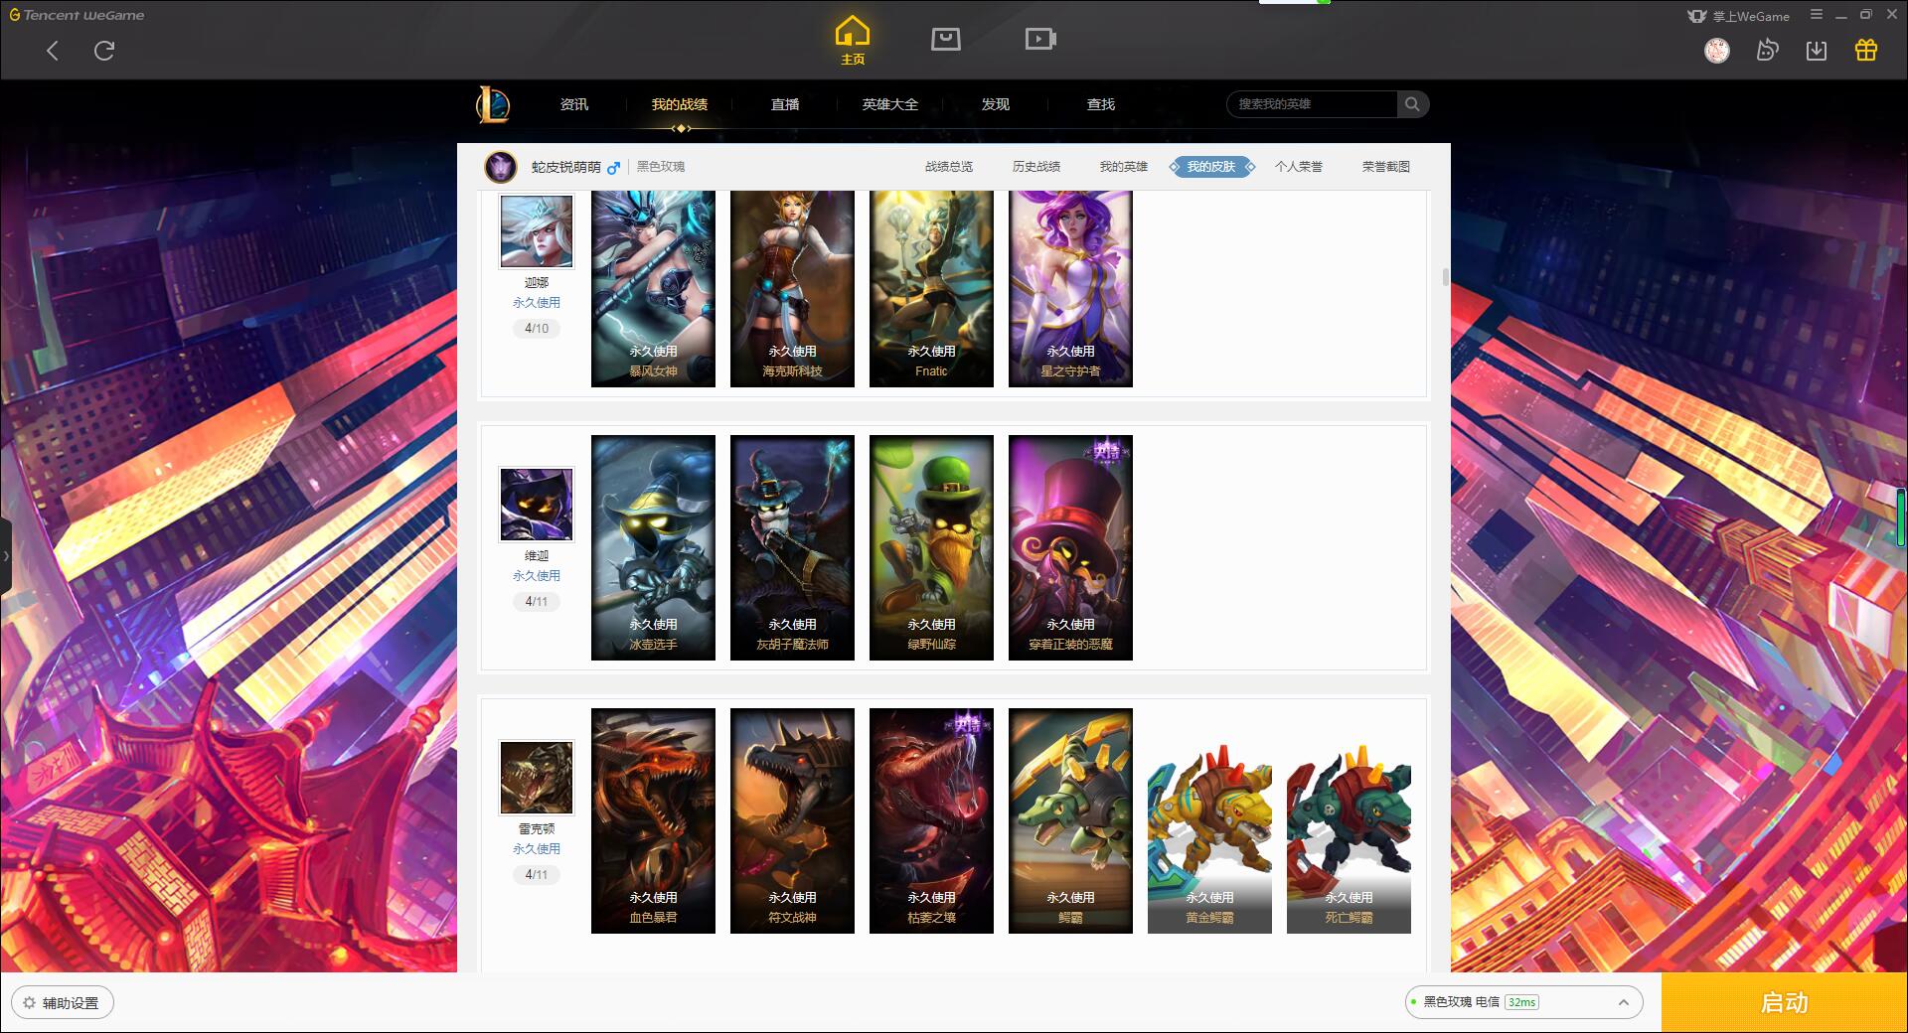Open the 绿野仙踪 skin card

[x=931, y=547]
